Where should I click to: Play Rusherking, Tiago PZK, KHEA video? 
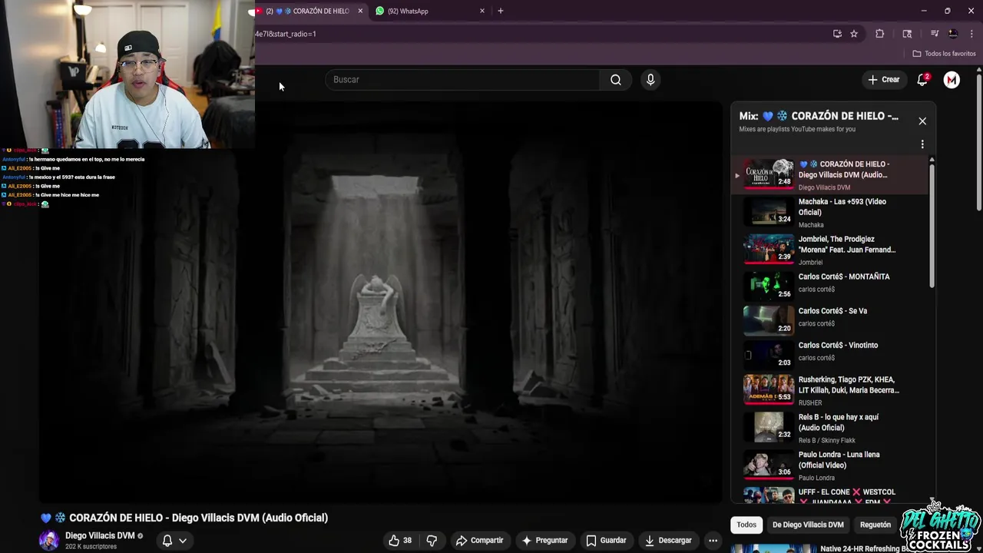(829, 390)
